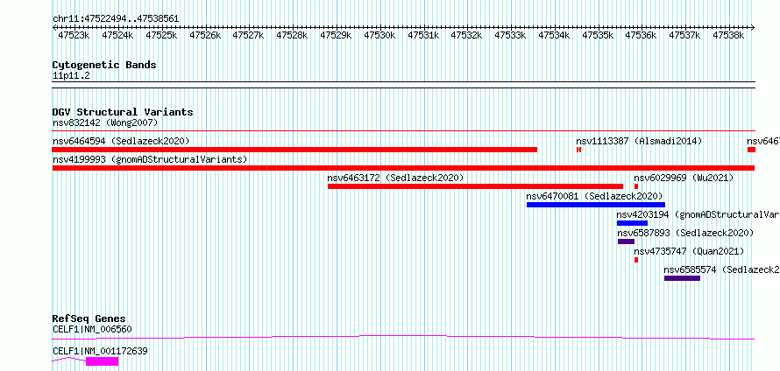Click the 47536k ruler position label
This screenshot has height=371, width=780.
(x=642, y=35)
